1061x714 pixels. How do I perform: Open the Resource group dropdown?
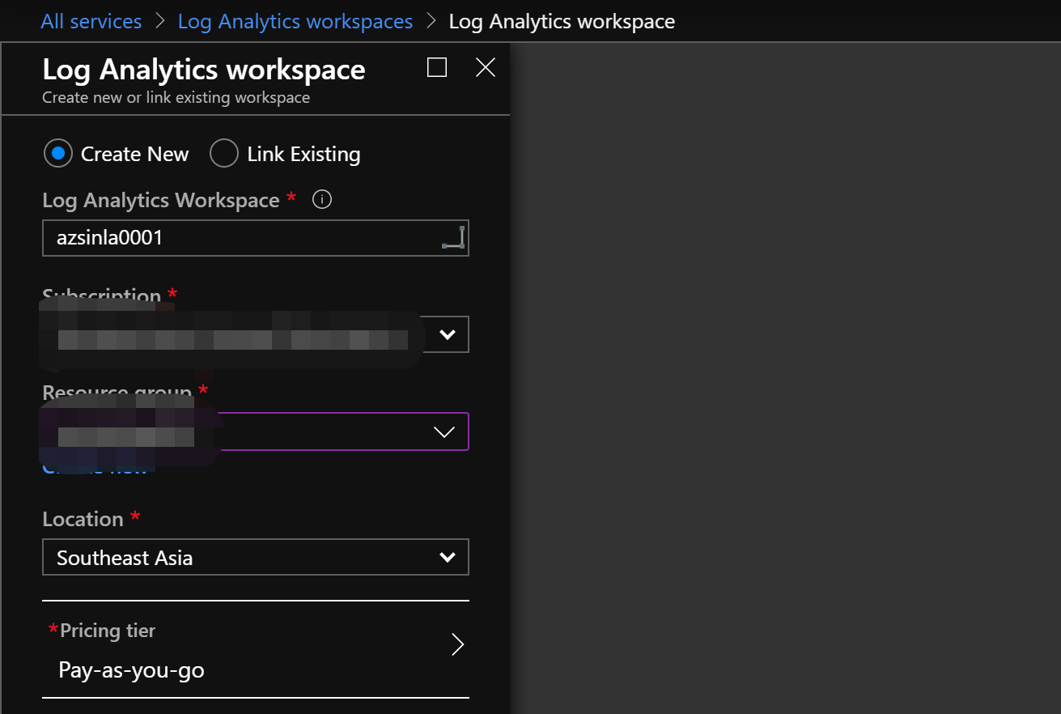(256, 431)
